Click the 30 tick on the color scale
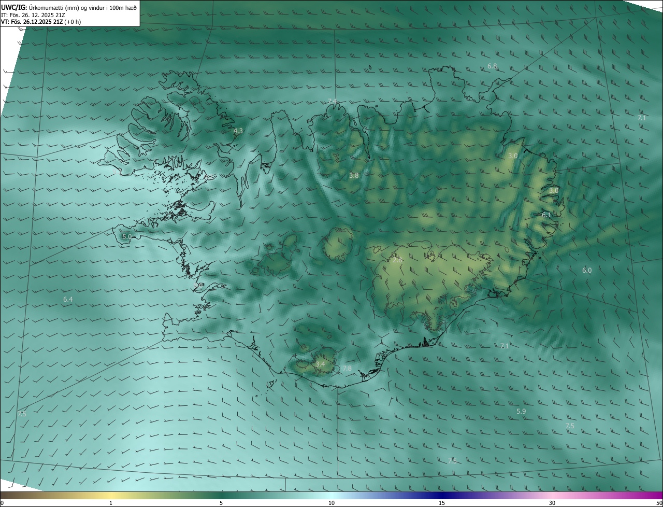 coord(552,503)
